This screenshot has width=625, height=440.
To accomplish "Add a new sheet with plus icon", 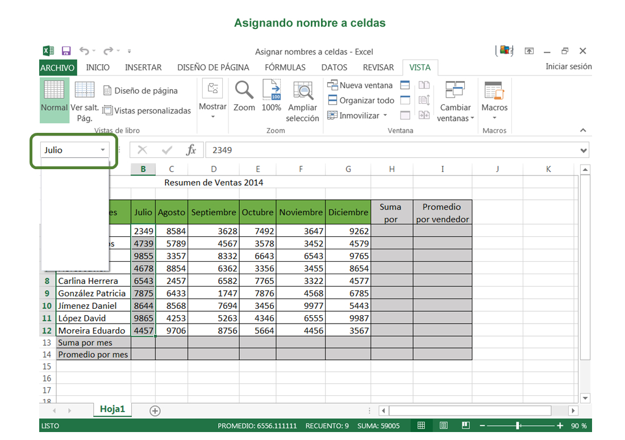I will (155, 411).
